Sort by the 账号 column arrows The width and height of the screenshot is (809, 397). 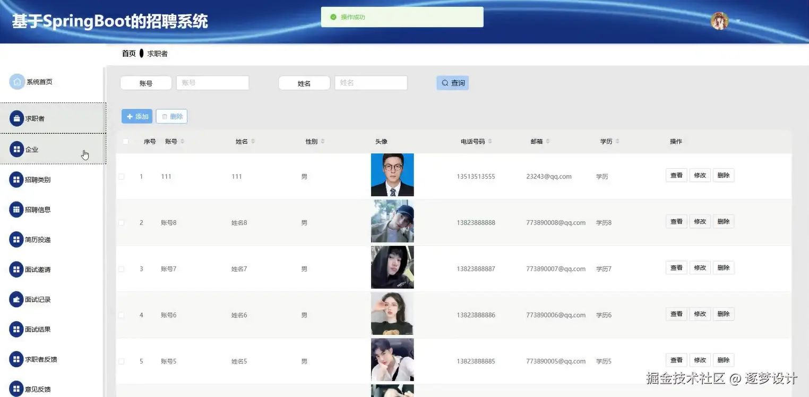tap(183, 141)
